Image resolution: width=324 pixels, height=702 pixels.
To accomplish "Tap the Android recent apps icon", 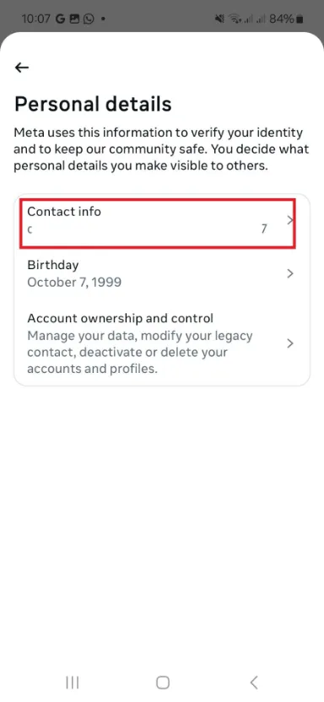I will 72,683.
